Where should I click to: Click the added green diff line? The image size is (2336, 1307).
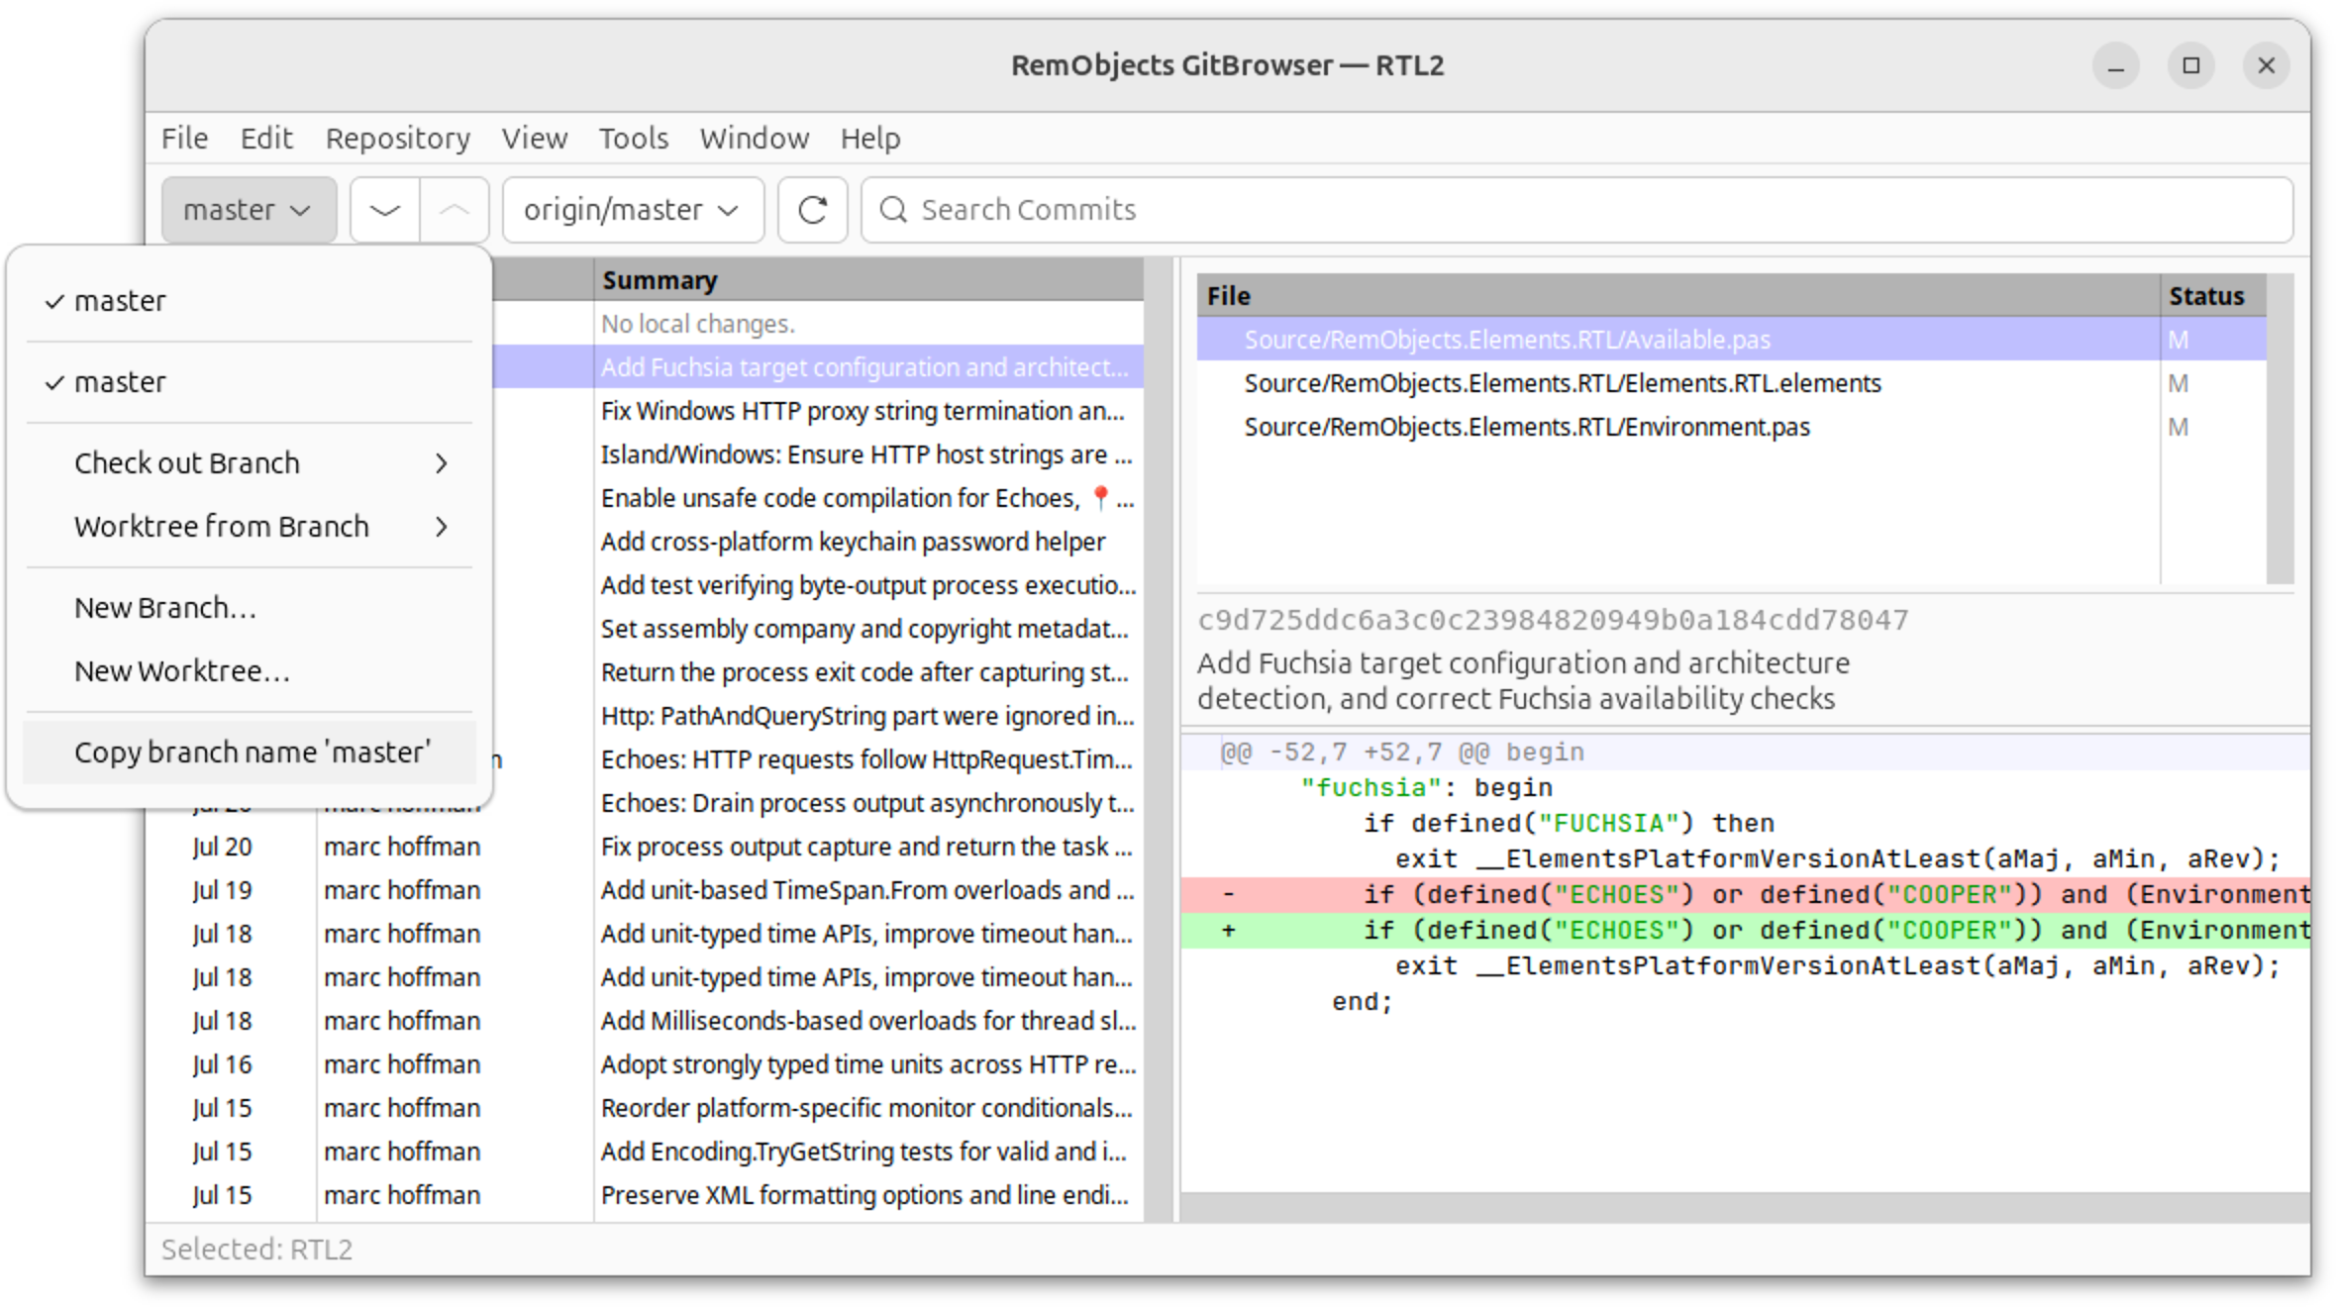pyautogui.click(x=1745, y=931)
